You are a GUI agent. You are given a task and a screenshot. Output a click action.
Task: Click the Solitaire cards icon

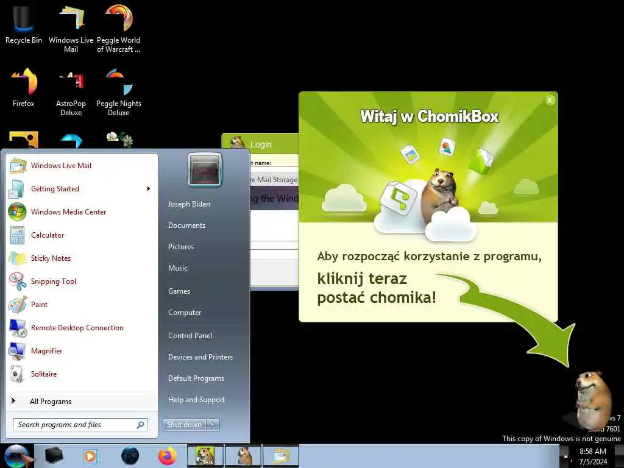[x=16, y=374]
